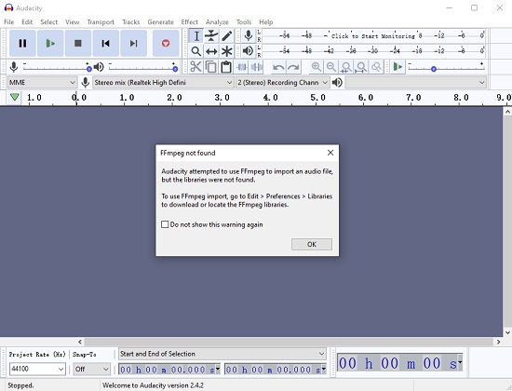Screen dimensions: 512x391
Task: Click Silence audio selection icon
Action: [257, 67]
